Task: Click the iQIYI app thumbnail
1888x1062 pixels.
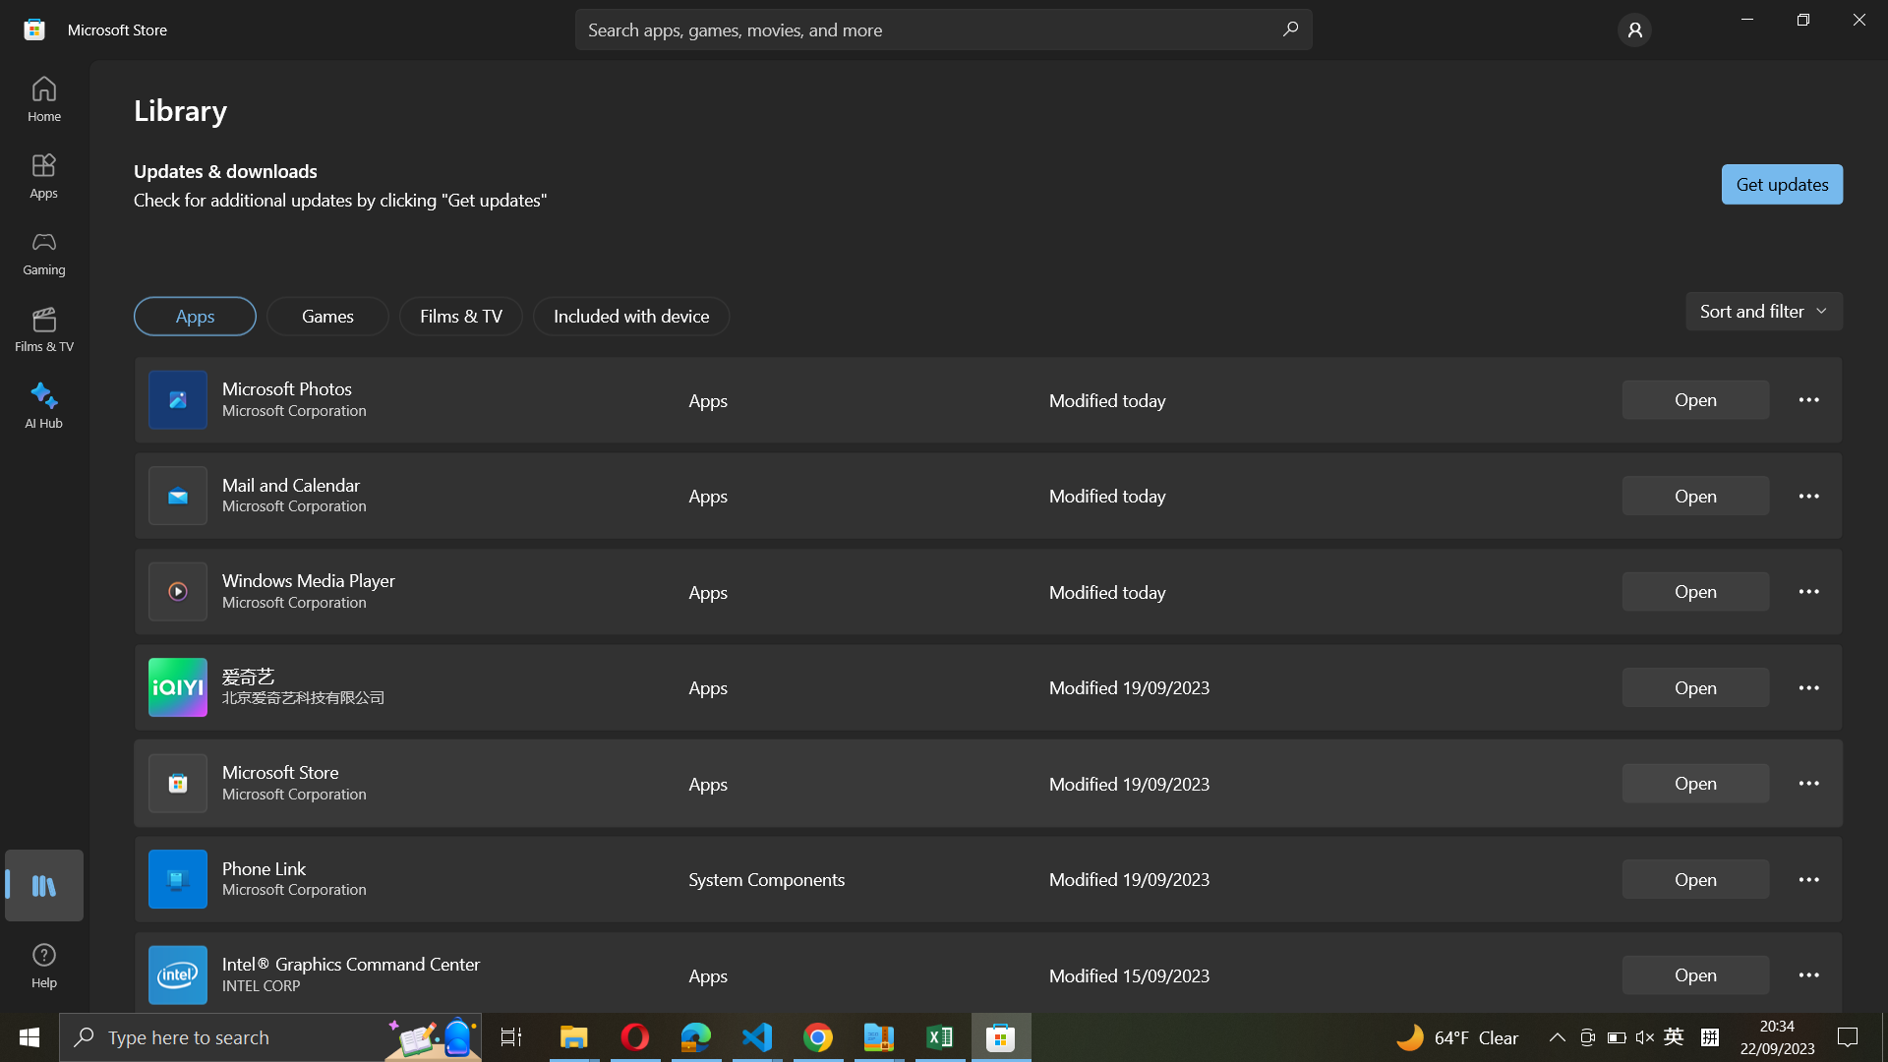Action: click(x=178, y=687)
